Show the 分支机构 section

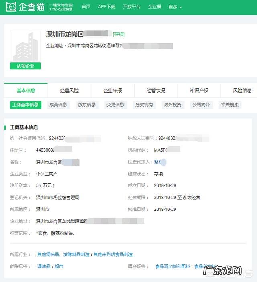[x=144, y=105]
